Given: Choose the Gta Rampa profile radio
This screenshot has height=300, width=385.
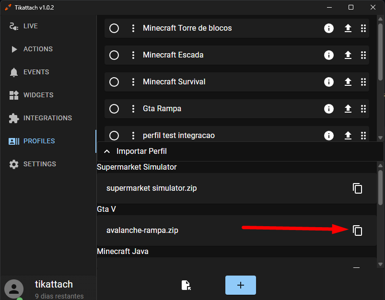Looking at the screenshot, I should 114,108.
